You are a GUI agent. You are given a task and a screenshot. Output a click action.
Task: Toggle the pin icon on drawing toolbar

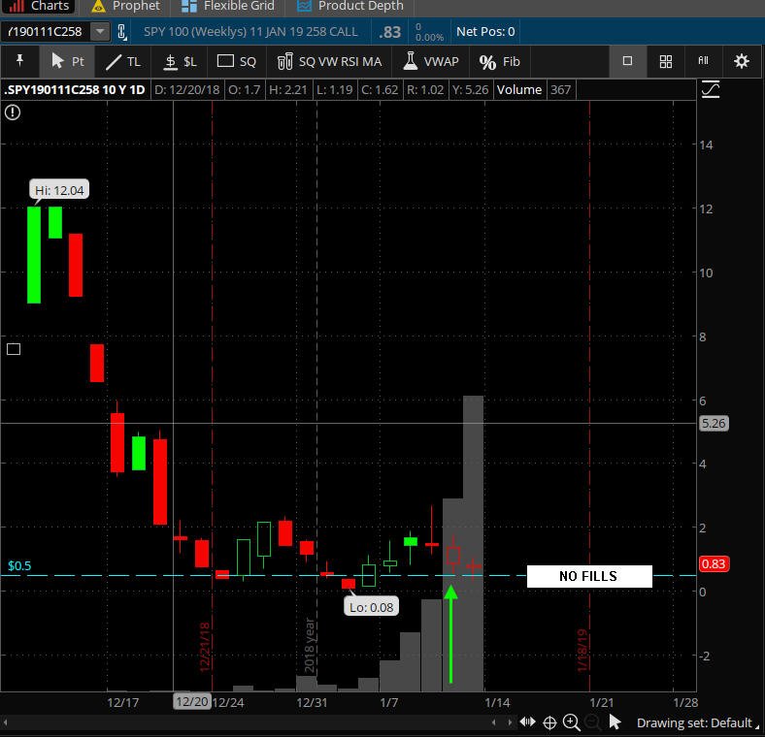(x=19, y=60)
